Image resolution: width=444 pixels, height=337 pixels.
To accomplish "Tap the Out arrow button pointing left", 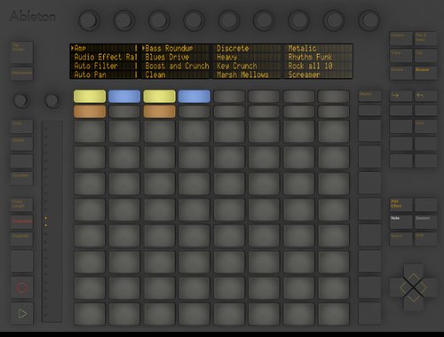I will click(425, 96).
